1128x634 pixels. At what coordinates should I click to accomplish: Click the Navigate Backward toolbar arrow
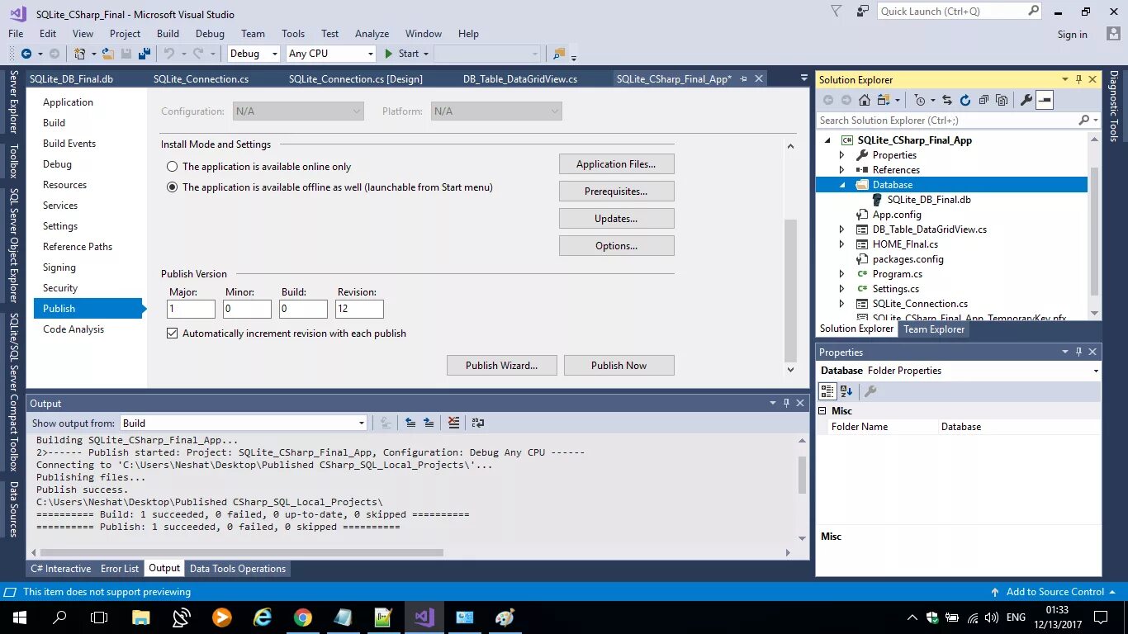pos(26,54)
